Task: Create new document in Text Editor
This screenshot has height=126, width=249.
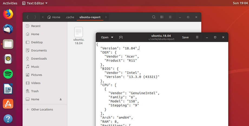Action: (121, 37)
